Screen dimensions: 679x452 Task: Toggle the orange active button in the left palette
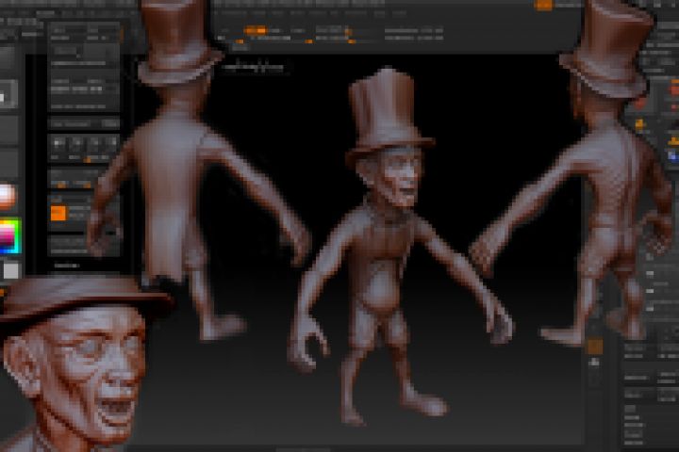58,213
